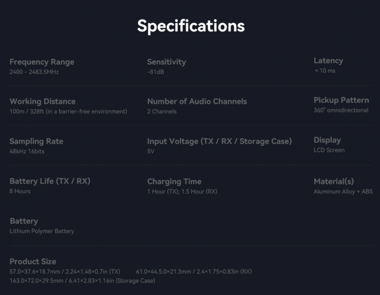Click the Input Voltage (TX / RX / Storage Case) label
Screen dimensions: 380x295
(x=219, y=141)
